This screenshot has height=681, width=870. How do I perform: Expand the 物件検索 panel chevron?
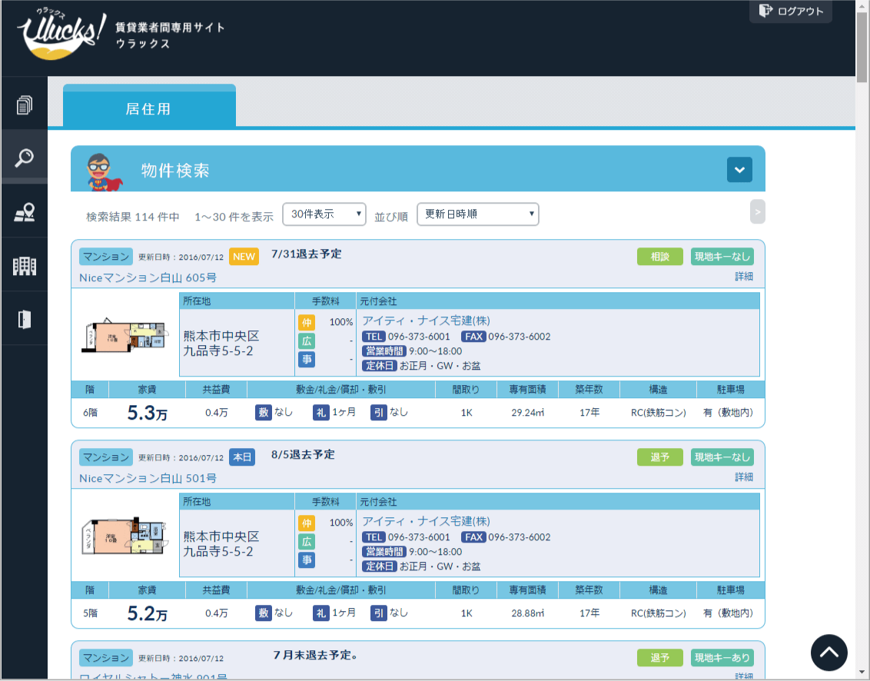tap(739, 170)
